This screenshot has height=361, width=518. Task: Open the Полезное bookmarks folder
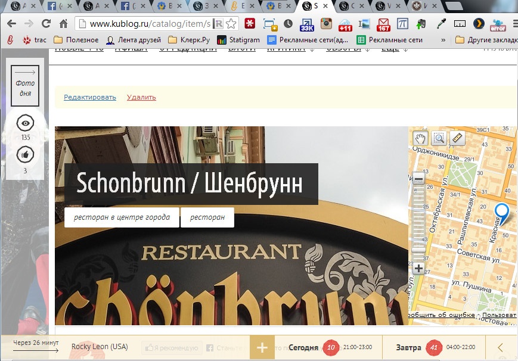(76, 40)
